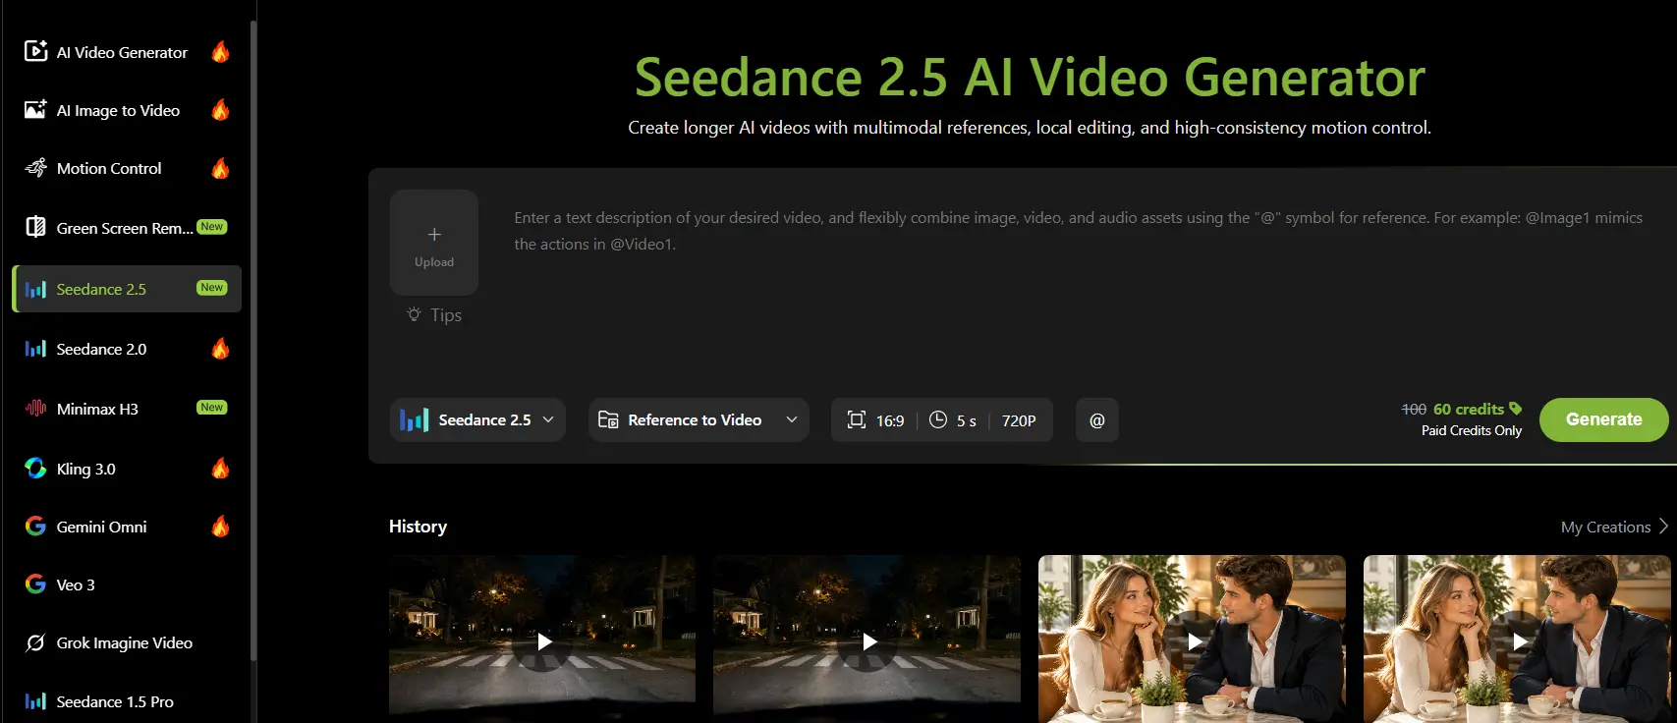Click the Upload plus box
This screenshot has width=1677, height=723.
point(434,243)
